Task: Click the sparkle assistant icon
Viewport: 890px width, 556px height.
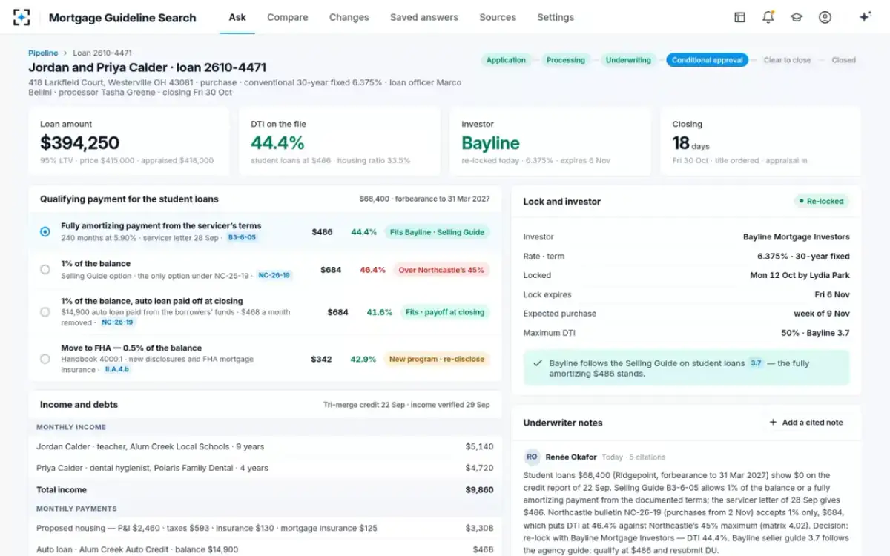Action: coord(865,17)
